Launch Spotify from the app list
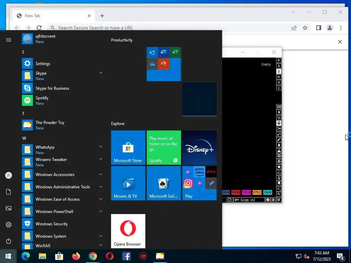Screen dimensions: 351x263 (x=63, y=100)
